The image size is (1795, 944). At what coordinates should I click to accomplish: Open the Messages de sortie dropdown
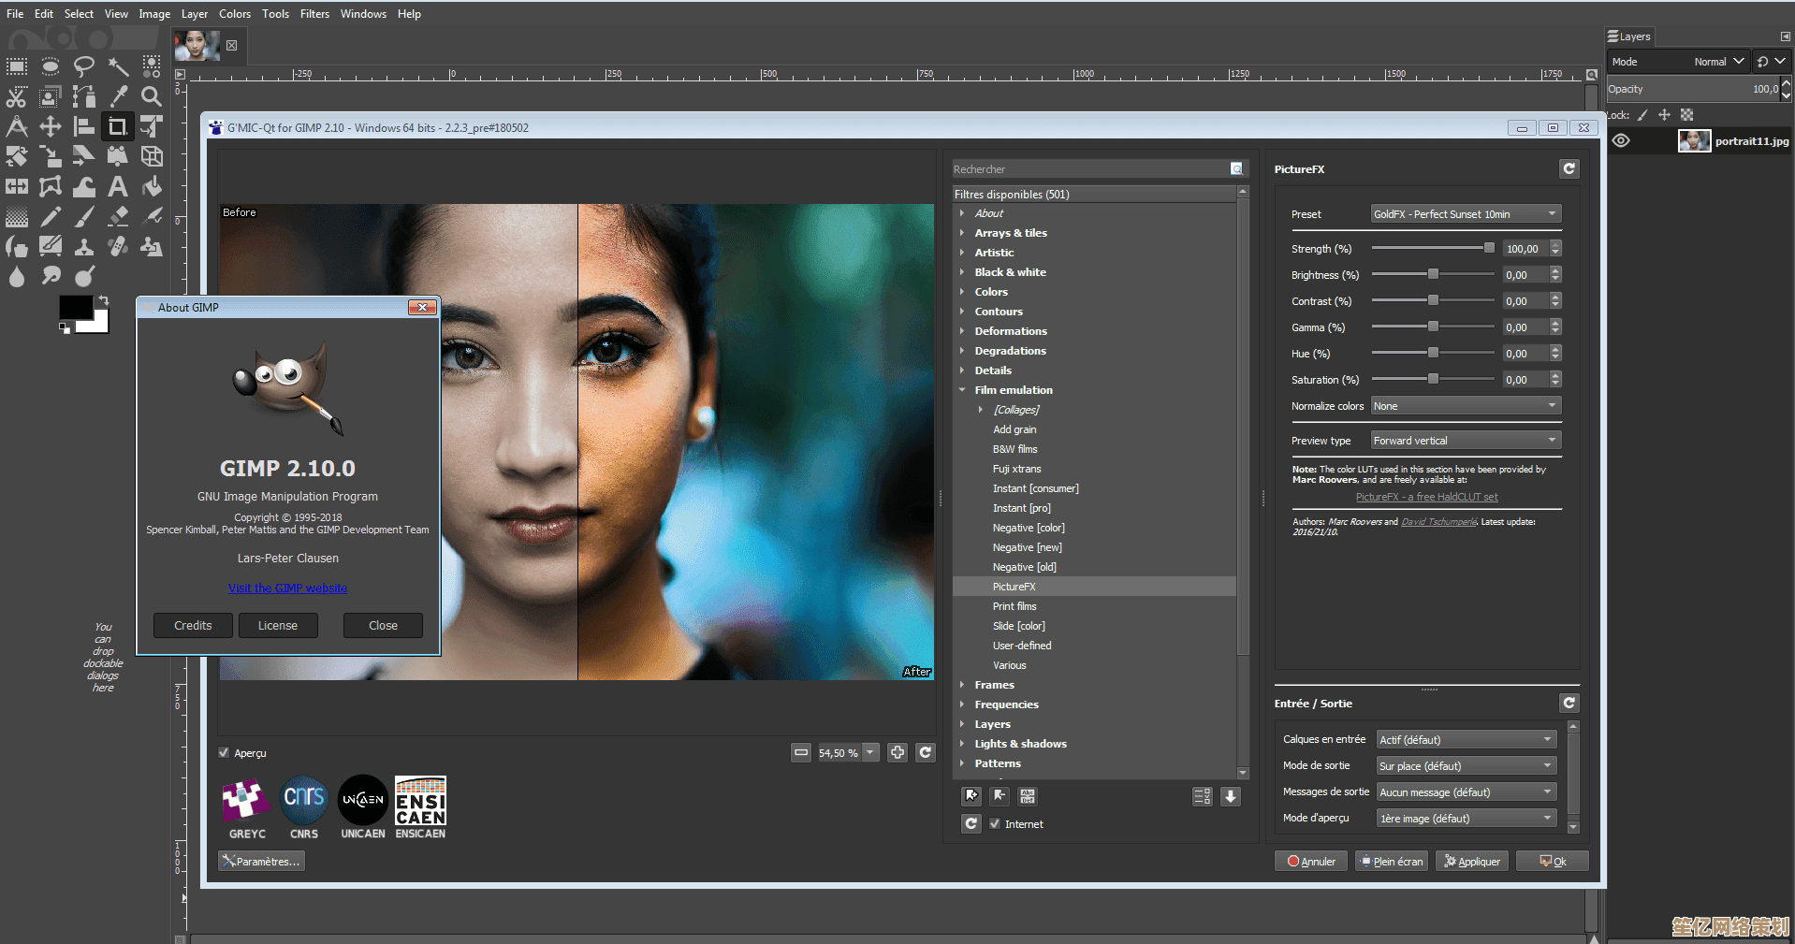coord(1466,792)
